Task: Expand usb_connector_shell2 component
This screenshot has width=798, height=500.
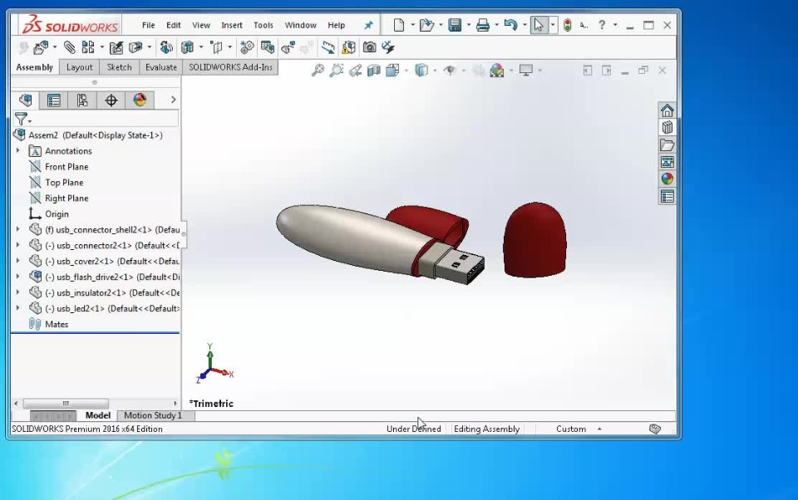Action: tap(17, 229)
